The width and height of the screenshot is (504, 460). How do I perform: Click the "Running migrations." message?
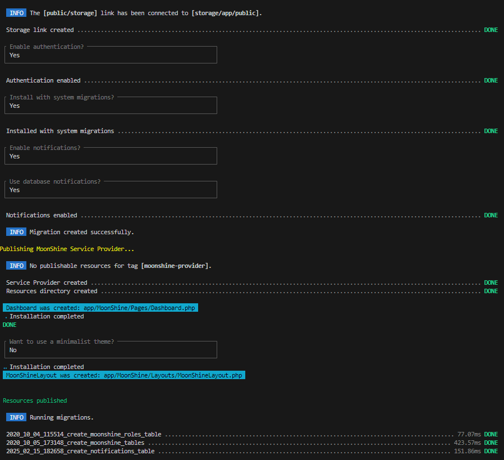click(61, 417)
